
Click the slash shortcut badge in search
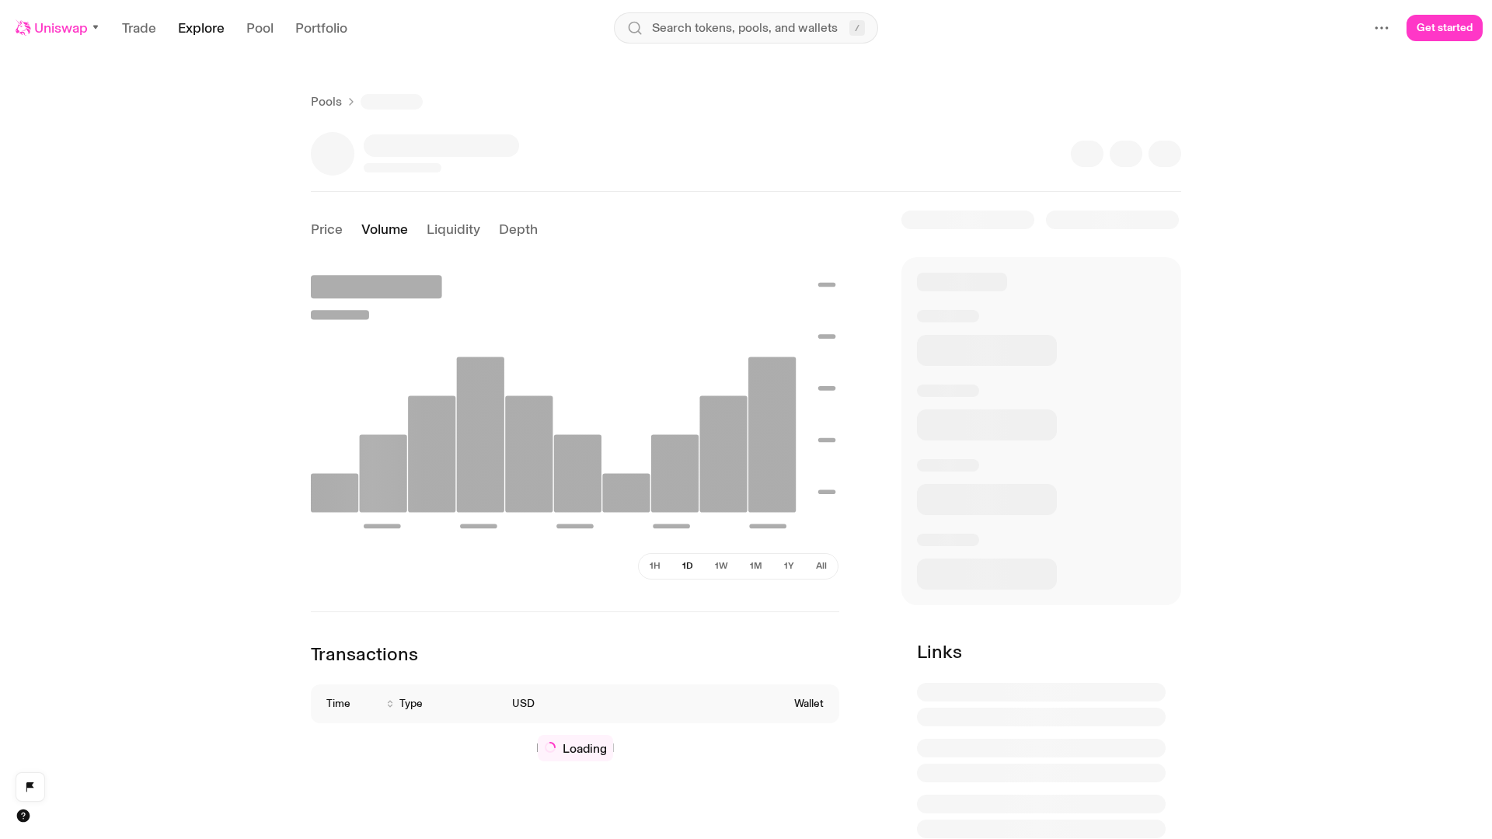point(857,28)
